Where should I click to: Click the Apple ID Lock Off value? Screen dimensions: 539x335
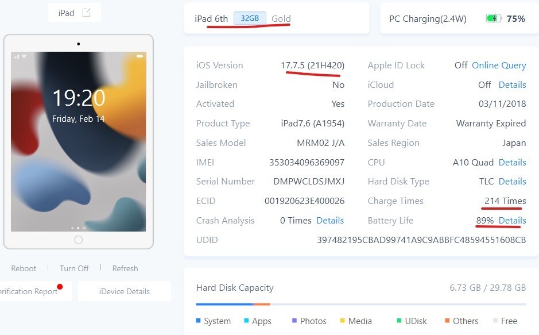[x=461, y=65]
